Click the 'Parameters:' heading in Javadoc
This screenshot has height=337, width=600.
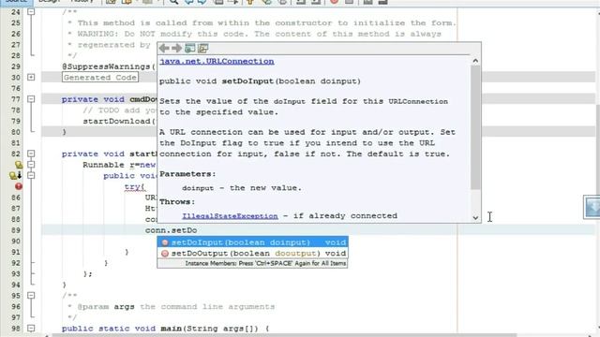pos(187,174)
